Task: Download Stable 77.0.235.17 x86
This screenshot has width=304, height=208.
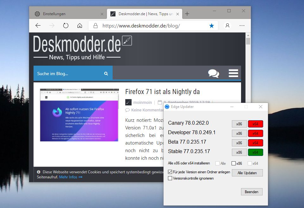Action: pos(239,152)
